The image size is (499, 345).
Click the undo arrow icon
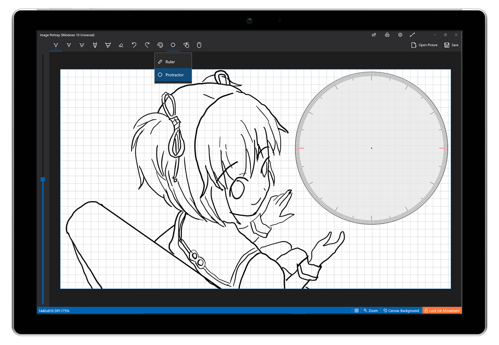[x=134, y=44]
